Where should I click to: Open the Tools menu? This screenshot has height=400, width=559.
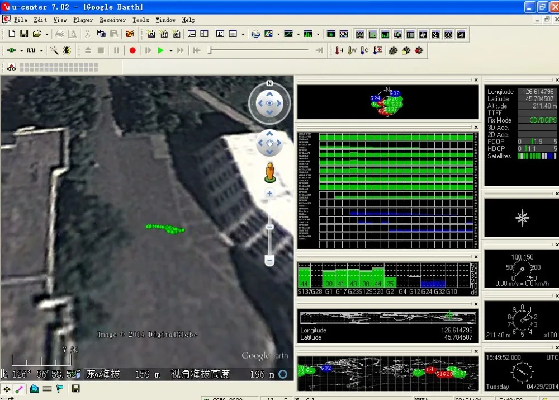click(141, 20)
